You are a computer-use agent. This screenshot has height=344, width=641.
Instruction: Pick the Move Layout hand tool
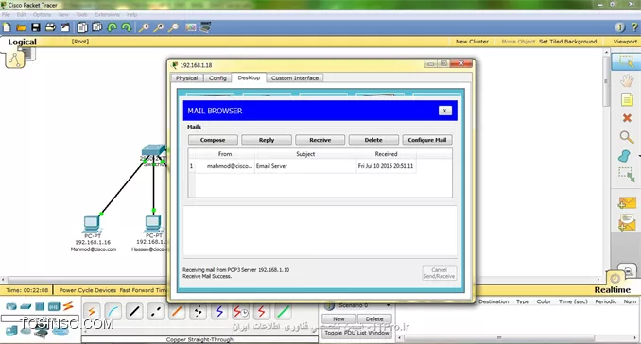[626, 80]
